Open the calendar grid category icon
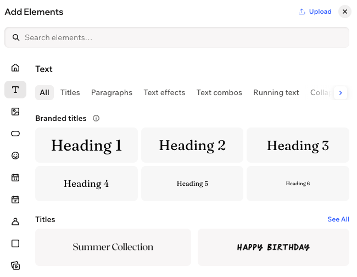The height and width of the screenshot is (277, 357). tap(15, 178)
